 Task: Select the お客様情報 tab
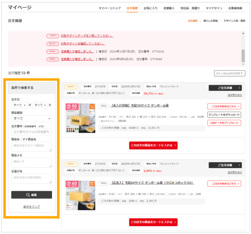pos(235,8)
